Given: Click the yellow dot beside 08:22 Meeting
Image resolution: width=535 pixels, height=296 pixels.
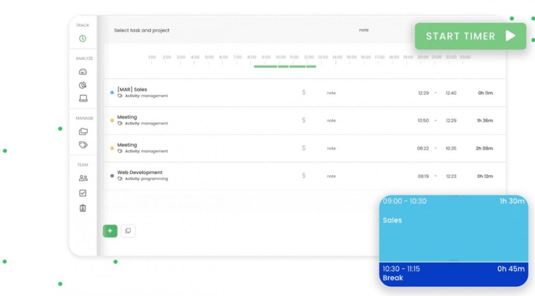Looking at the screenshot, I should click(x=112, y=148).
